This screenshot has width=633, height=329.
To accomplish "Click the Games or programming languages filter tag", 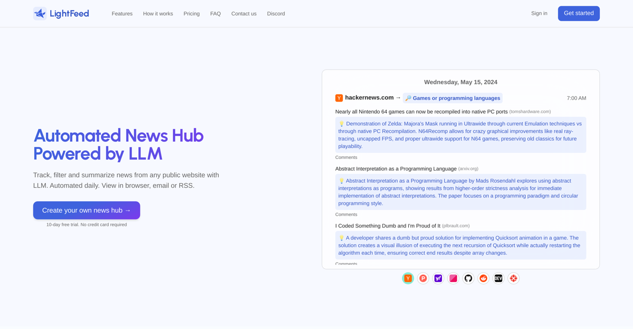I will 453,98.
